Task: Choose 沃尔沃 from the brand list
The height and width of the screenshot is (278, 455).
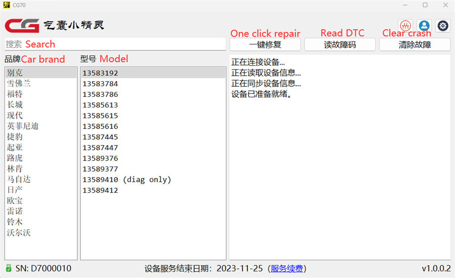Action: click(18, 233)
